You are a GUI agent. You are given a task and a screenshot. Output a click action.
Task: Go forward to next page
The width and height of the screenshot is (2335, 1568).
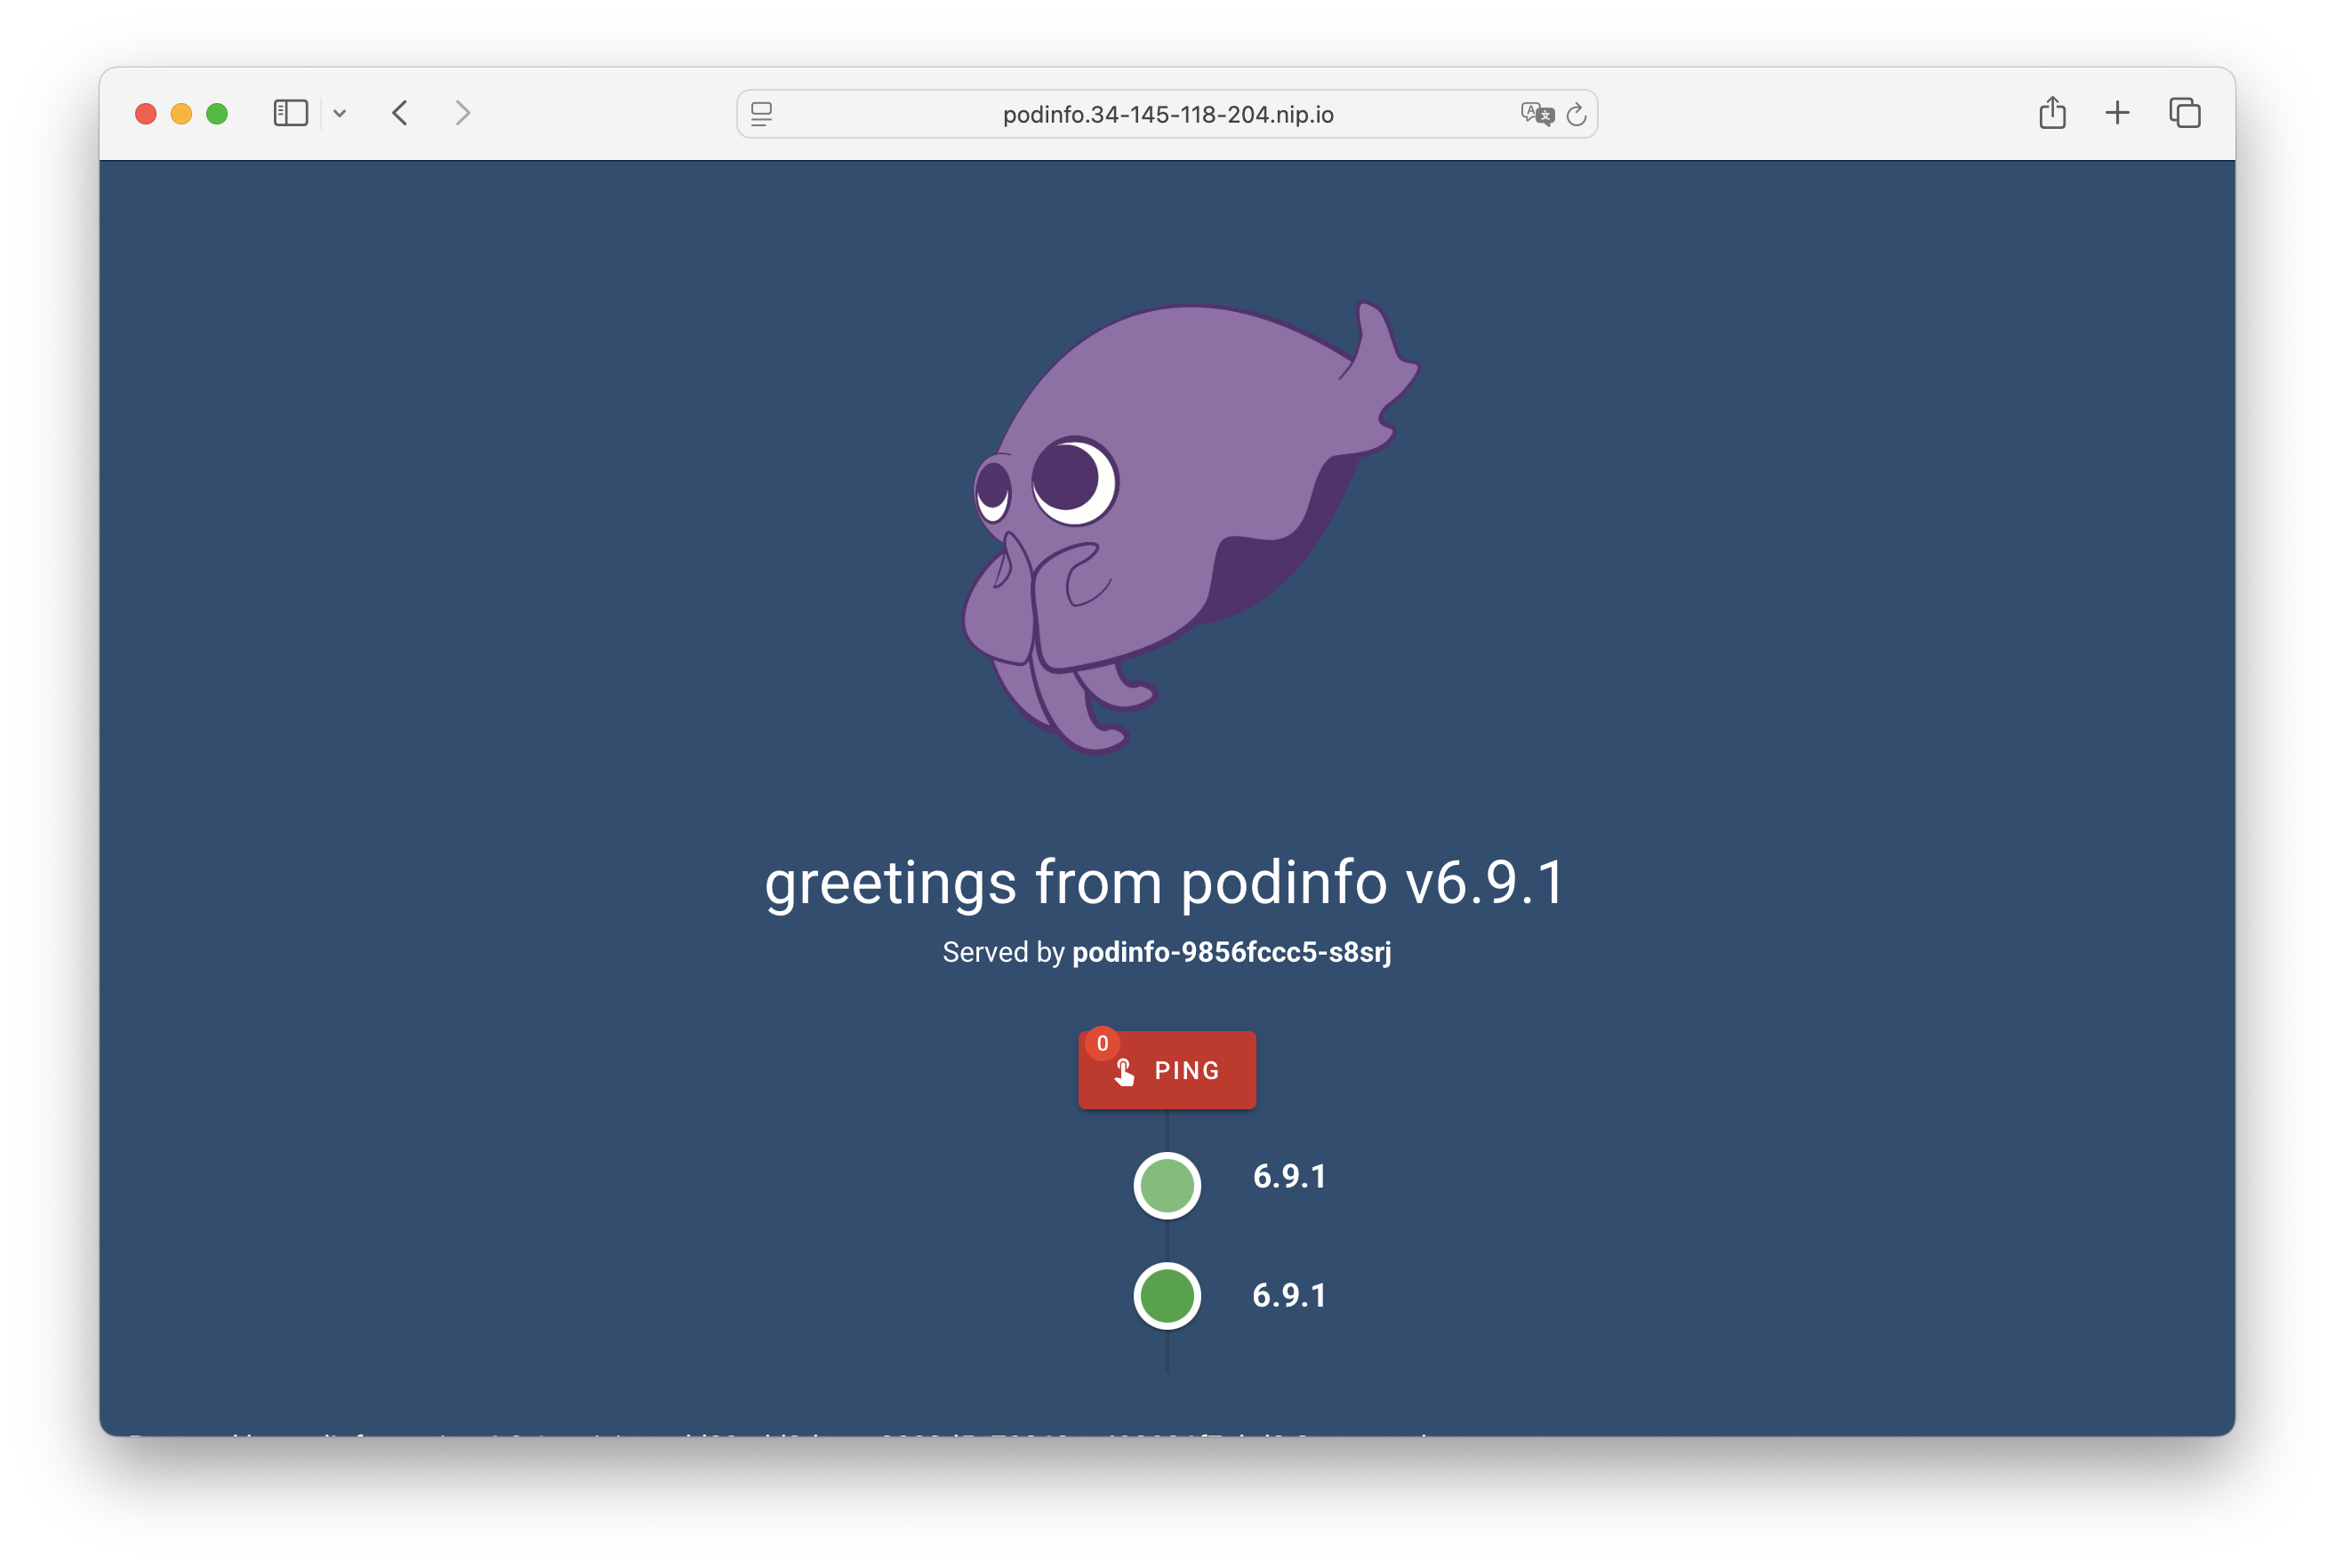tap(462, 113)
